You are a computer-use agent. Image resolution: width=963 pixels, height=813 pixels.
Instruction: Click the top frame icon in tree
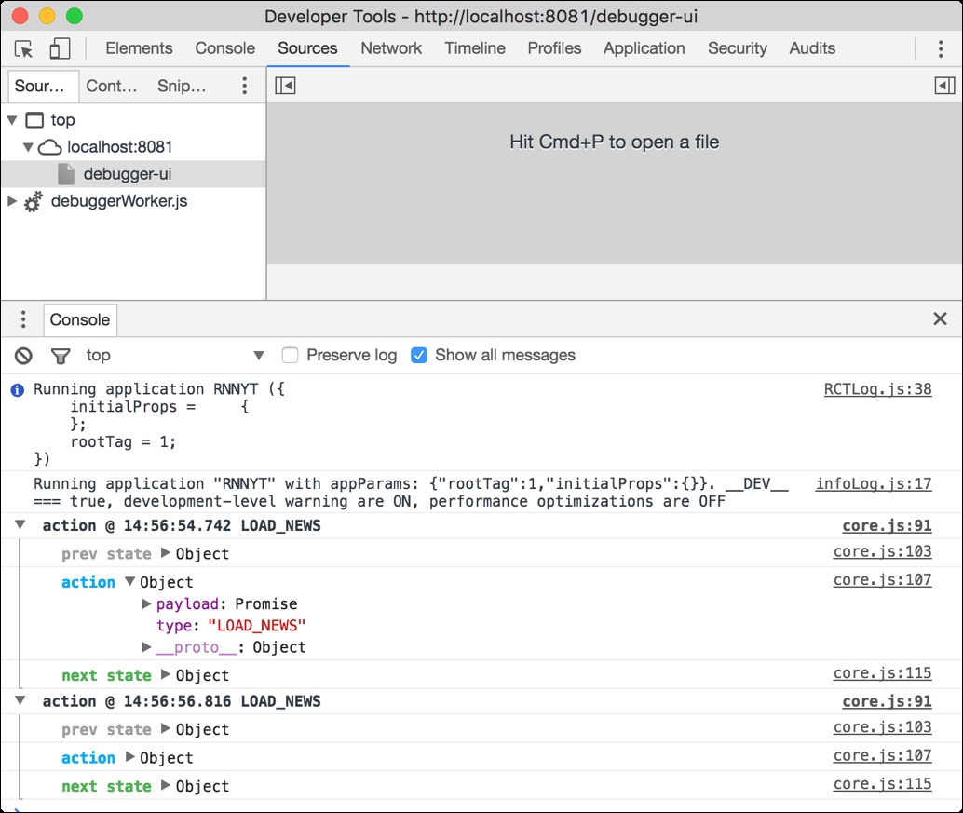point(34,120)
